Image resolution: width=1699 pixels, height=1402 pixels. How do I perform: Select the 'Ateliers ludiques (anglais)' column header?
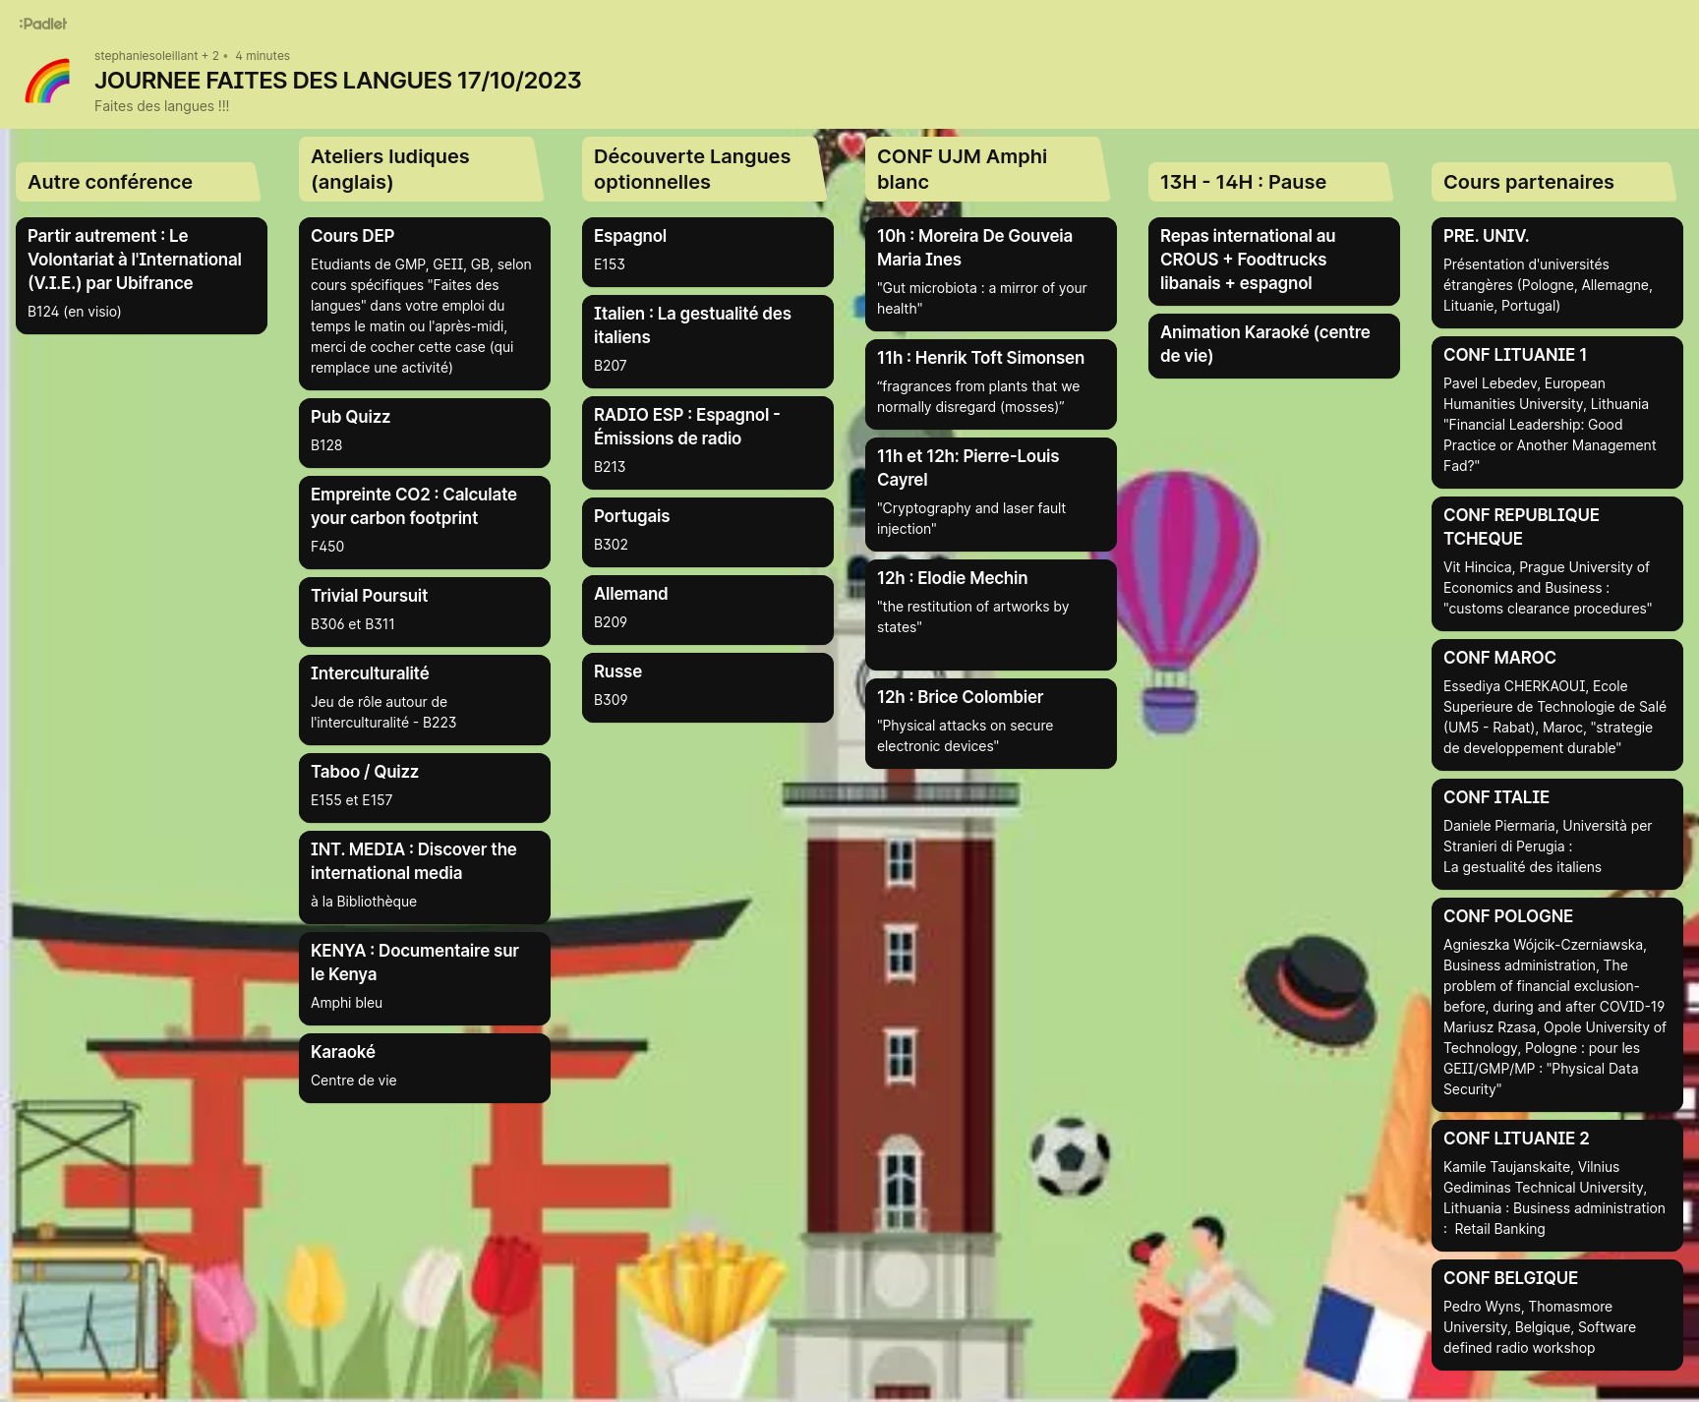pyautogui.click(x=421, y=169)
